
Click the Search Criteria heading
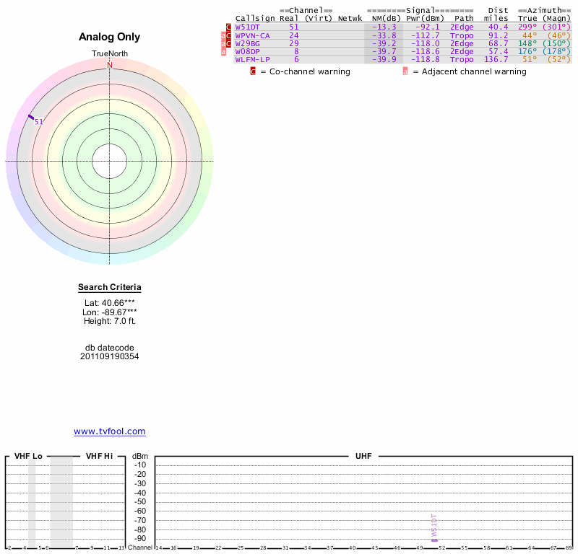pyautogui.click(x=110, y=288)
